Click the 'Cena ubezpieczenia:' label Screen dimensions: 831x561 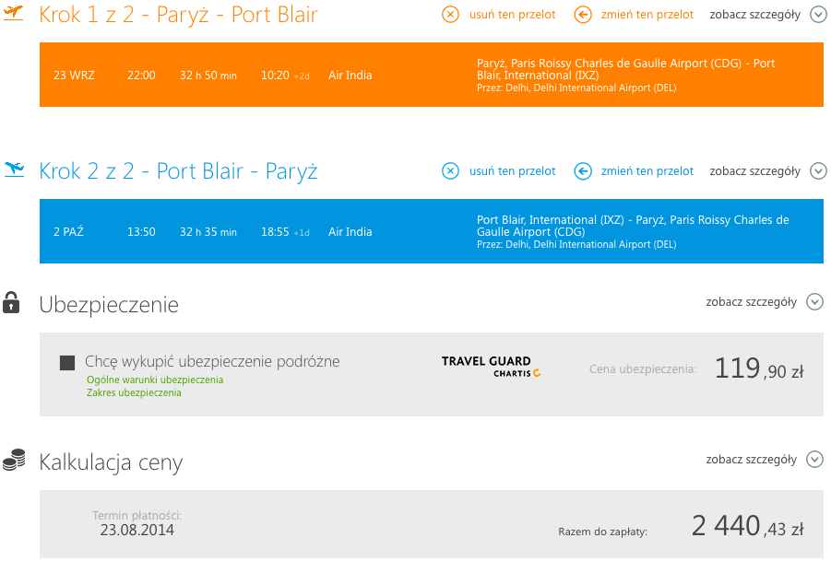pos(642,368)
